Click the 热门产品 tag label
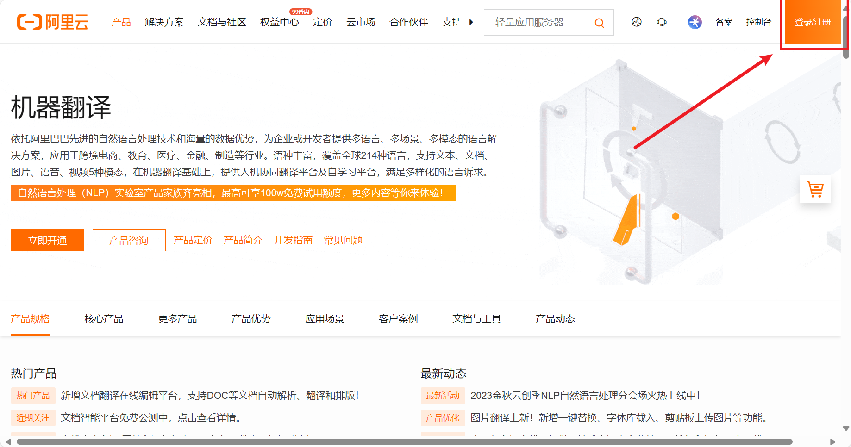 tap(33, 396)
